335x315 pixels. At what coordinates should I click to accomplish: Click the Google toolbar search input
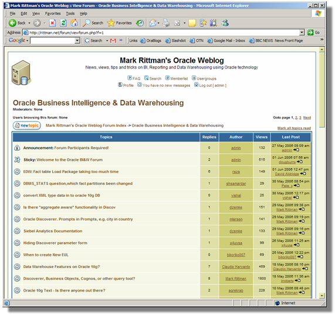coord(53,40)
